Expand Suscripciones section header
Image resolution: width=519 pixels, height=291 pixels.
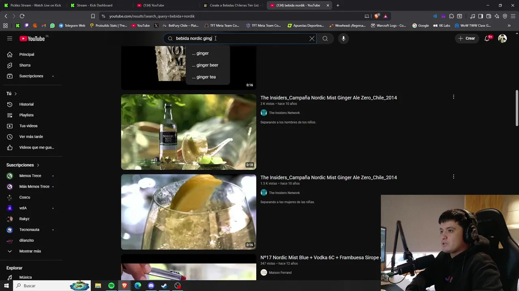[x=23, y=165]
